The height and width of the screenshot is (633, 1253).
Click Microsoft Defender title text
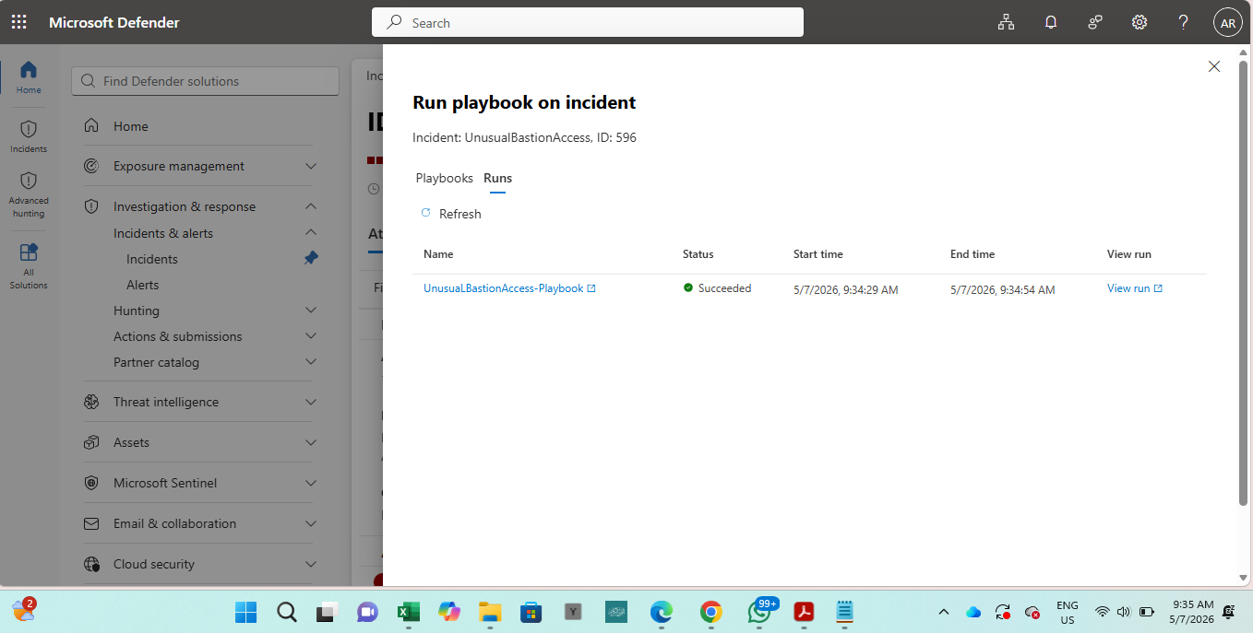pos(114,22)
